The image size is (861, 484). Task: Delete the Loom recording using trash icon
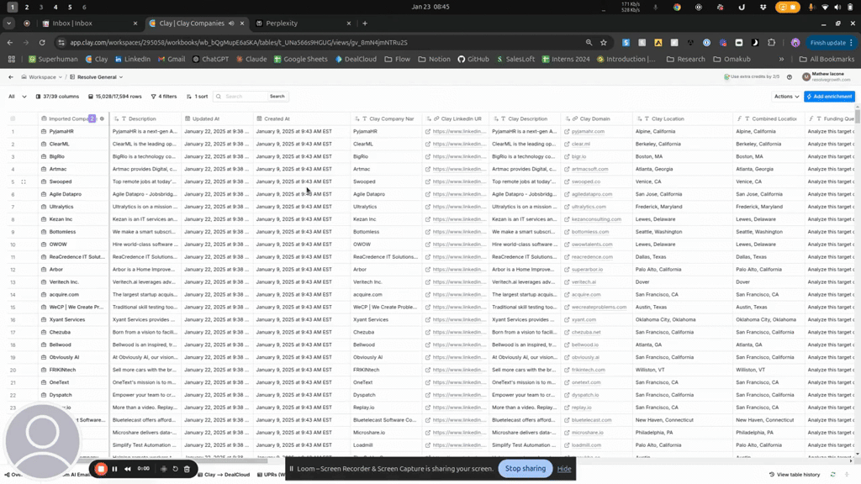[187, 469]
